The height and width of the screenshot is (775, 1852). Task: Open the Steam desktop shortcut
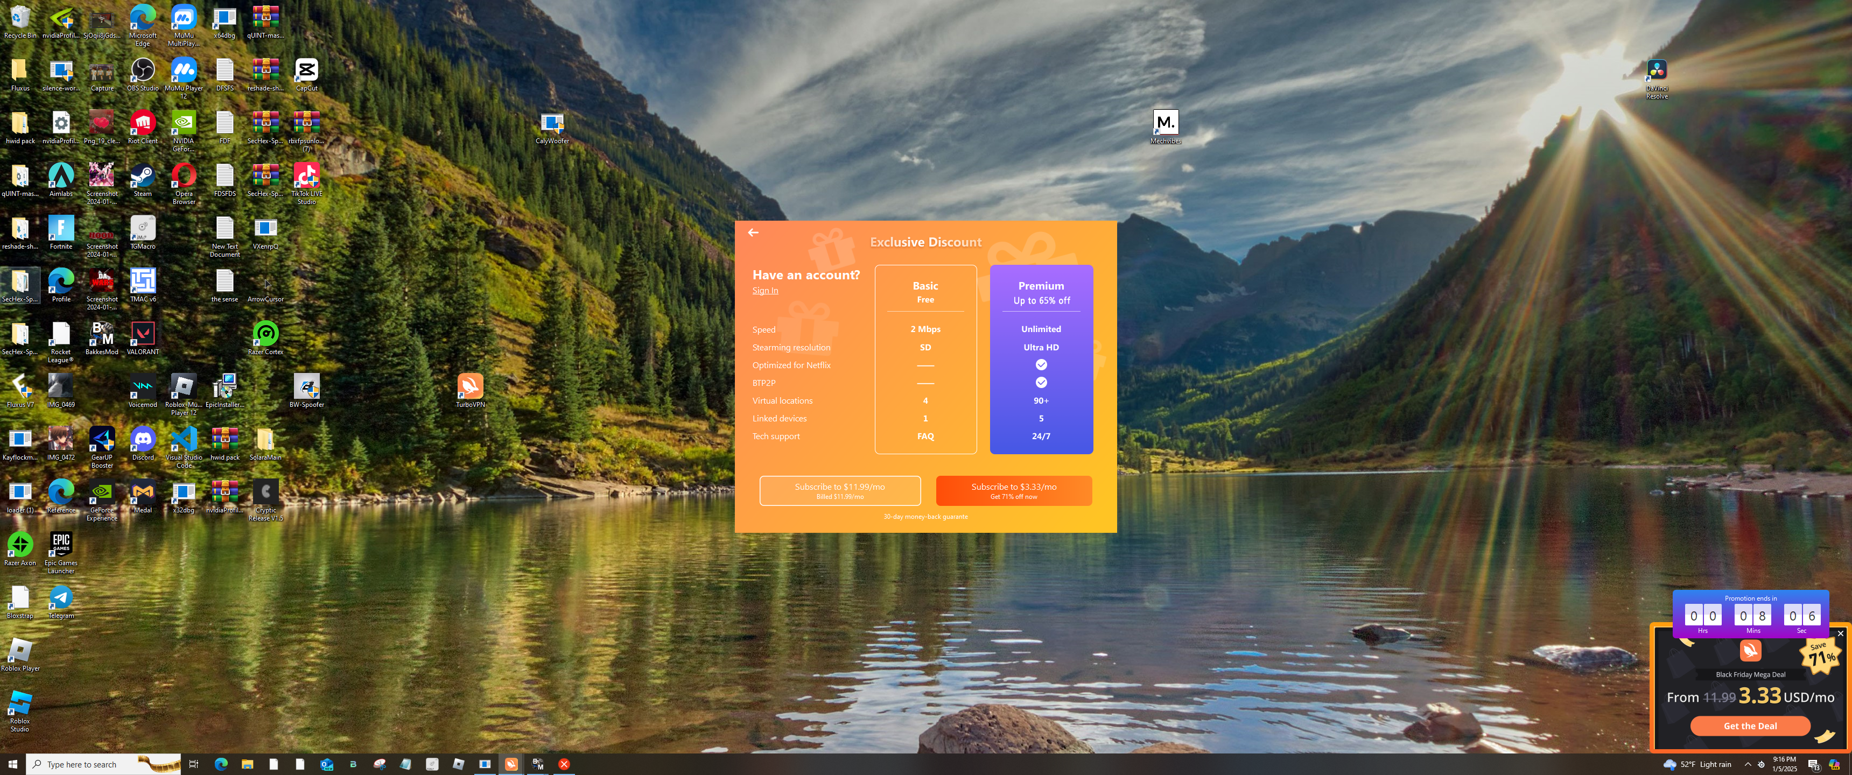click(142, 175)
